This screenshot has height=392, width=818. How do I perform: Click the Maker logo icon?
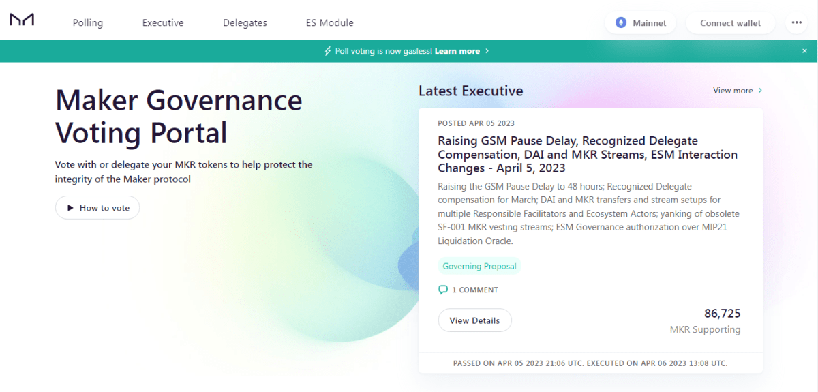(22, 20)
